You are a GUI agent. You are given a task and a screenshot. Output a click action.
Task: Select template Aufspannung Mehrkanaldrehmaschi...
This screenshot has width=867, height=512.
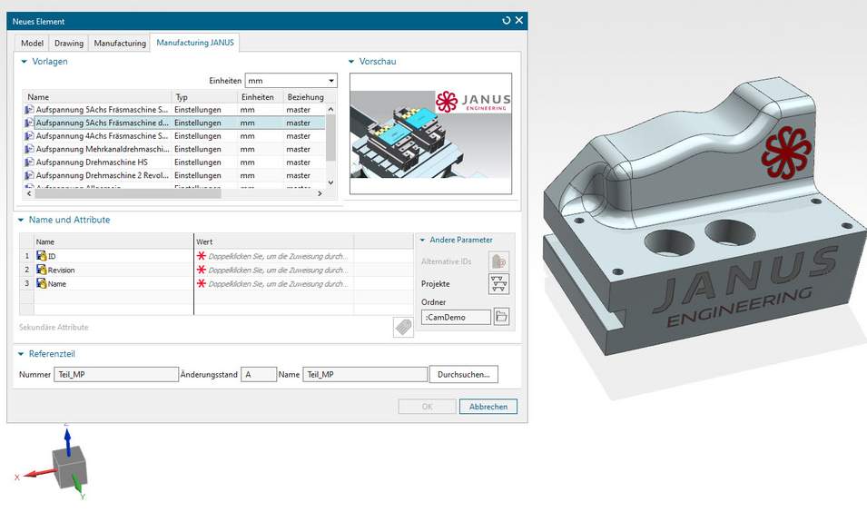174,149
